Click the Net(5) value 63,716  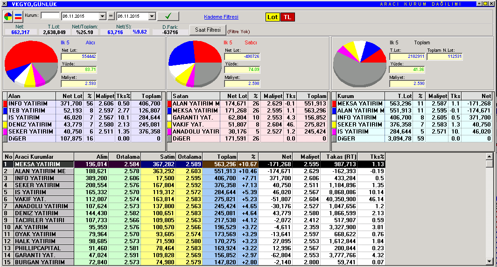click(x=115, y=32)
